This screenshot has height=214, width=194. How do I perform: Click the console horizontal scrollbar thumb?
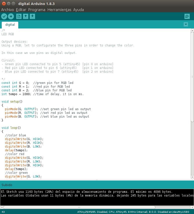click(79, 207)
